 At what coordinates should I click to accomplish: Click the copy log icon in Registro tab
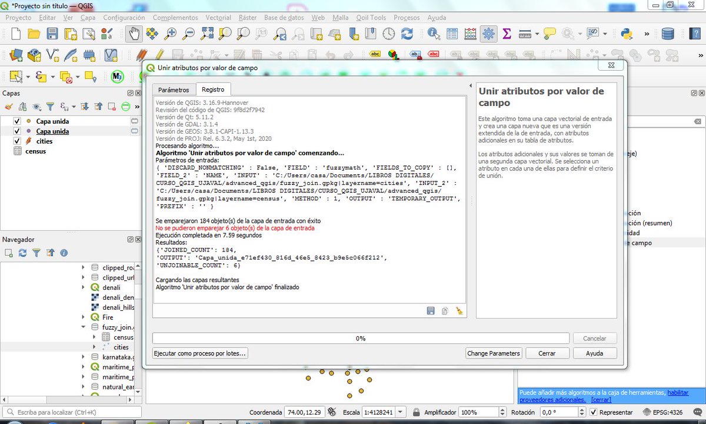(445, 311)
